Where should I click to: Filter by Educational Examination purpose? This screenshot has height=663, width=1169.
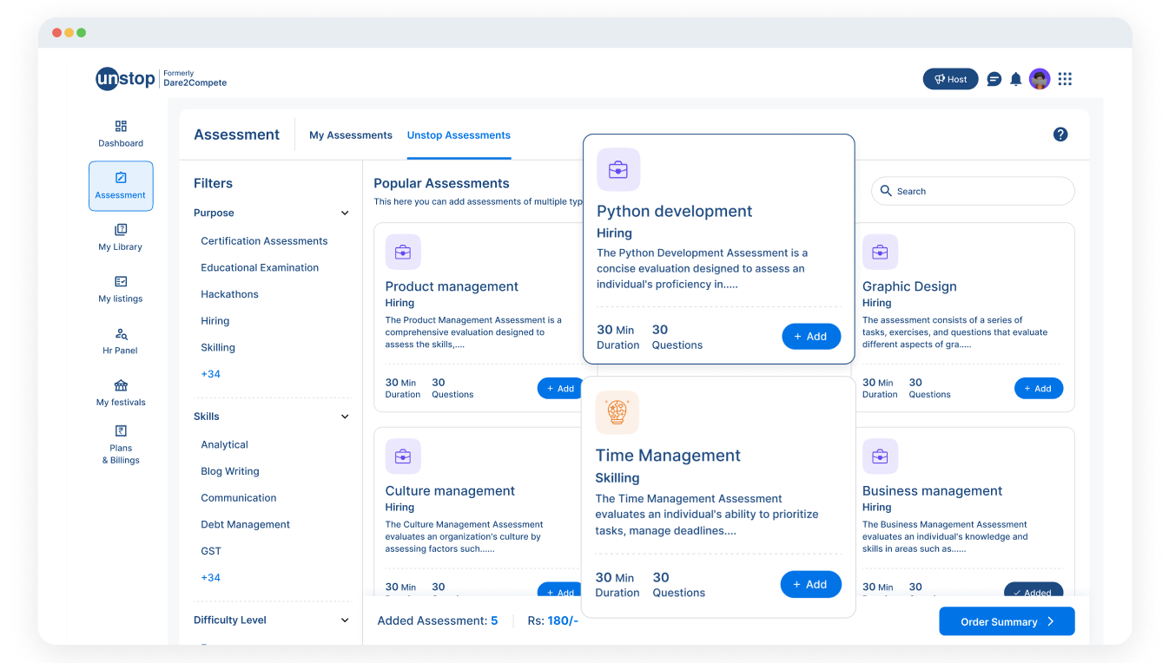tap(260, 268)
